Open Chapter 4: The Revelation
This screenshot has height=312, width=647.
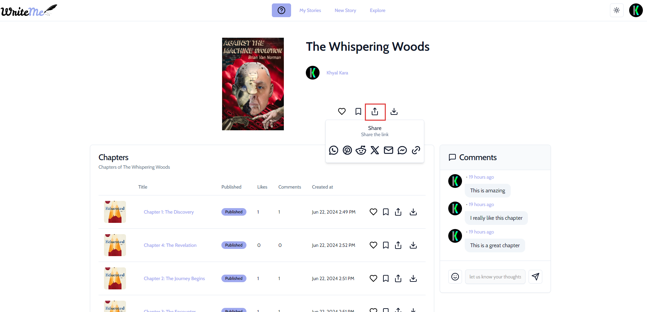[170, 245]
